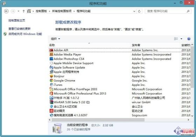The width and height of the screenshot is (196, 137).
Task: Click the change view layout icon
Action: click(176, 39)
